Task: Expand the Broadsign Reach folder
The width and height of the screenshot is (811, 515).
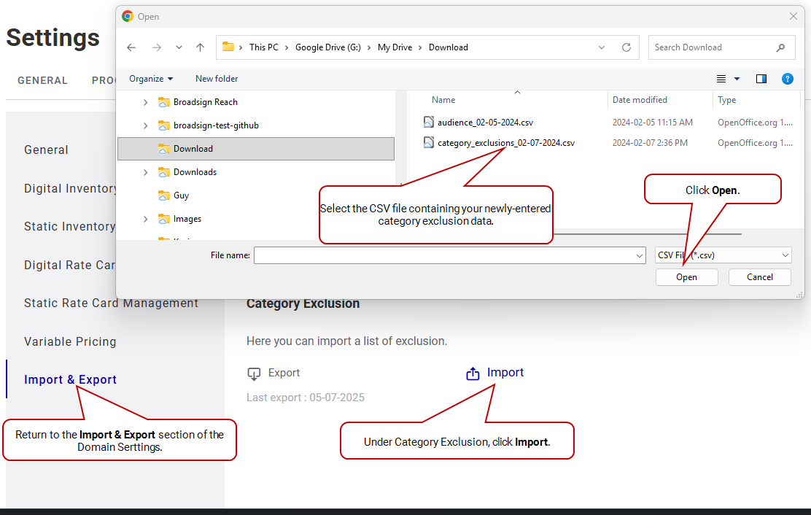Action: pyautogui.click(x=146, y=102)
